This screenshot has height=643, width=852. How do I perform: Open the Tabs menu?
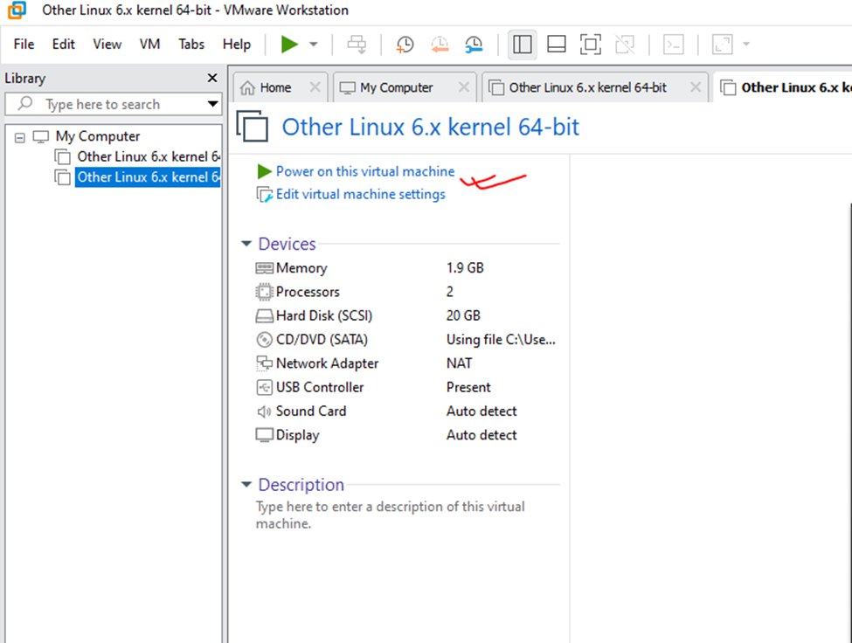pyautogui.click(x=191, y=44)
